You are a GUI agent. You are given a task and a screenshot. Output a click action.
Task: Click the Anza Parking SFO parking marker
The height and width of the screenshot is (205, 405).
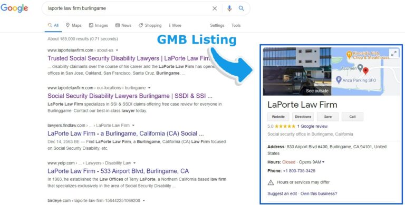339,80
